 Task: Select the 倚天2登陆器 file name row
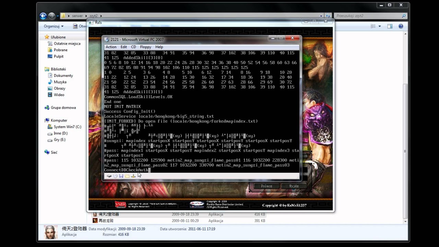coord(109,214)
